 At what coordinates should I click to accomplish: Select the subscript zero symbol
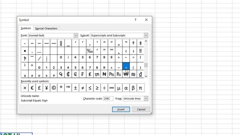coord(39,66)
